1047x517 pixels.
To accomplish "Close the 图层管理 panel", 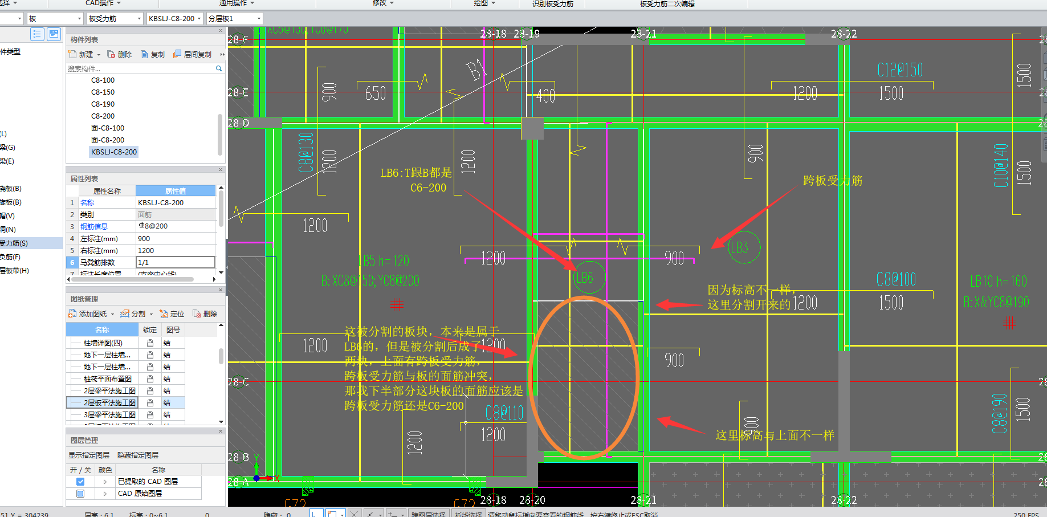I will click(x=221, y=431).
